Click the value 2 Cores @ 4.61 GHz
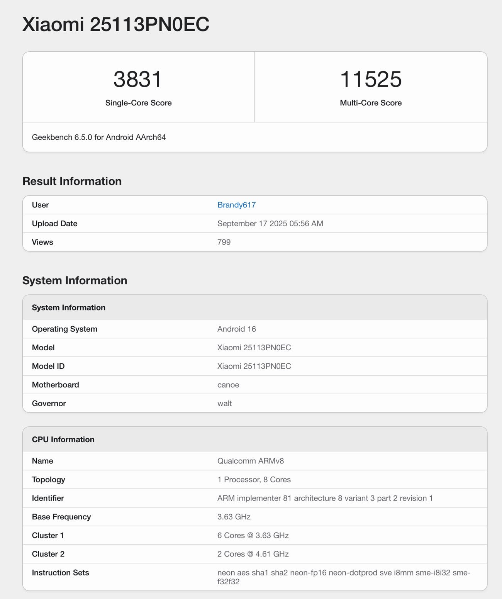This screenshot has height=599, width=502. (x=253, y=554)
